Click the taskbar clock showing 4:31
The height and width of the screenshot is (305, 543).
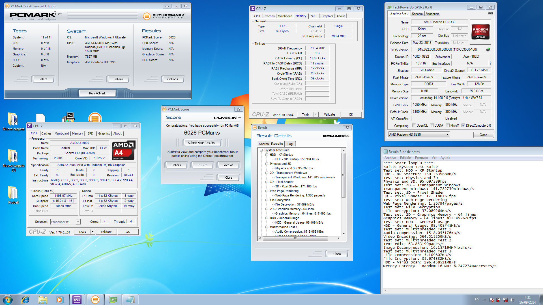click(x=527, y=298)
